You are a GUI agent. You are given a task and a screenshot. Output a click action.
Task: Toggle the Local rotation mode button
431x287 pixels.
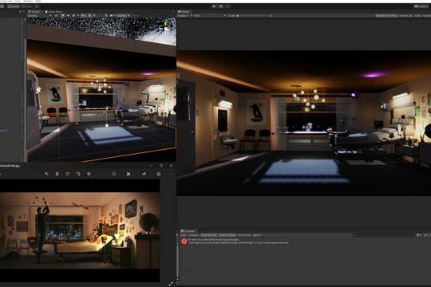[x=27, y=6]
